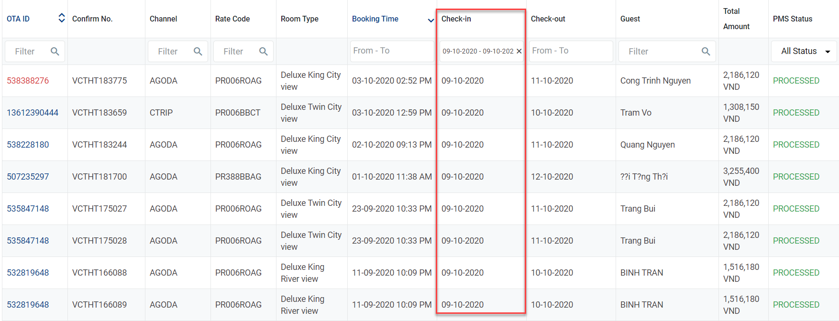Open booking link 13612390444
This screenshot has width=839, height=321.
click(33, 113)
